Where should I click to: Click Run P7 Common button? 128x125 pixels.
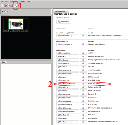(x=68, y=108)
